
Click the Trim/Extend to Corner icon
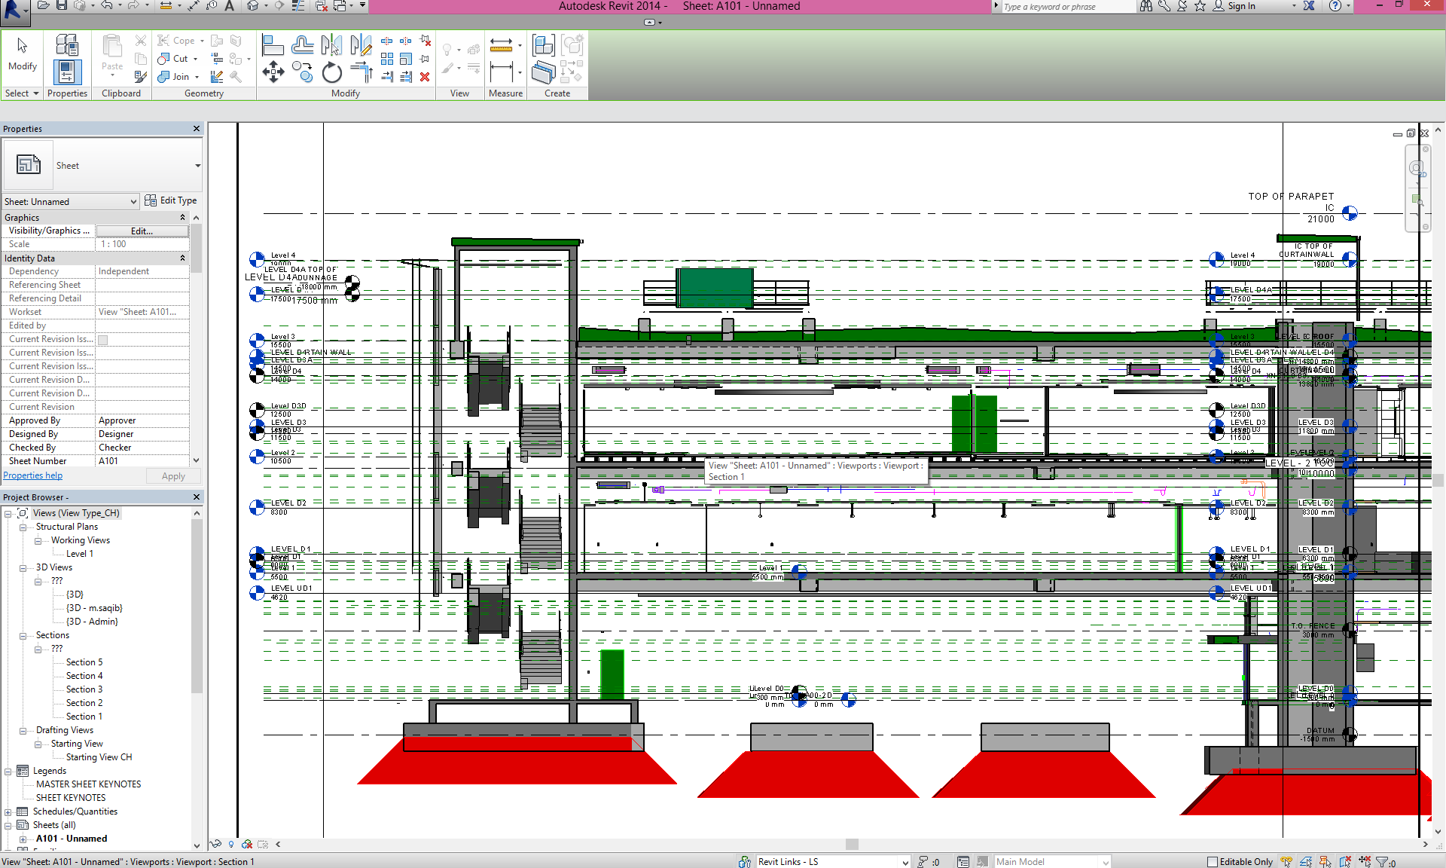[x=362, y=72]
